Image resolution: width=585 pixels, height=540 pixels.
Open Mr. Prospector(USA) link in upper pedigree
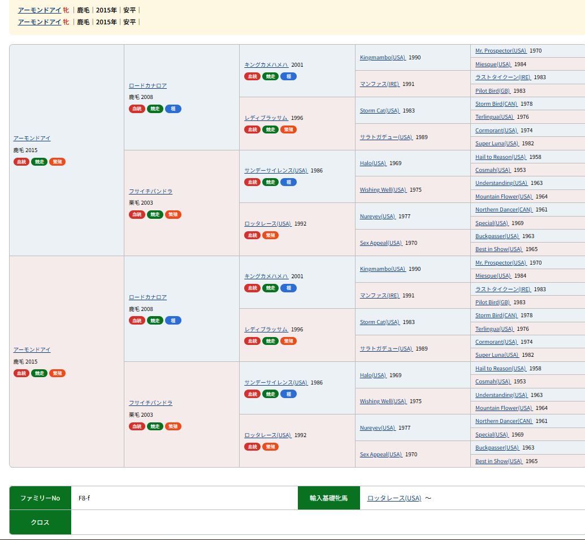(501, 51)
